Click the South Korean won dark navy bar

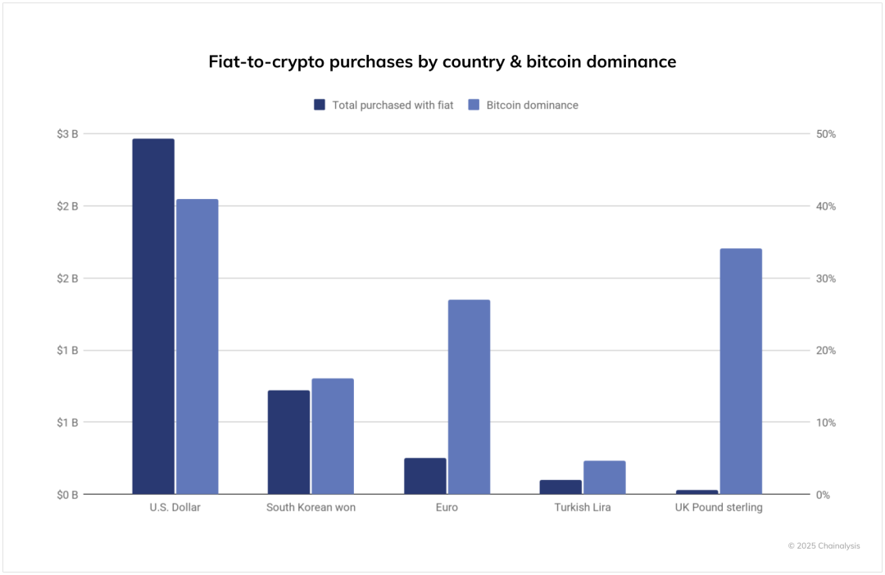coord(288,442)
